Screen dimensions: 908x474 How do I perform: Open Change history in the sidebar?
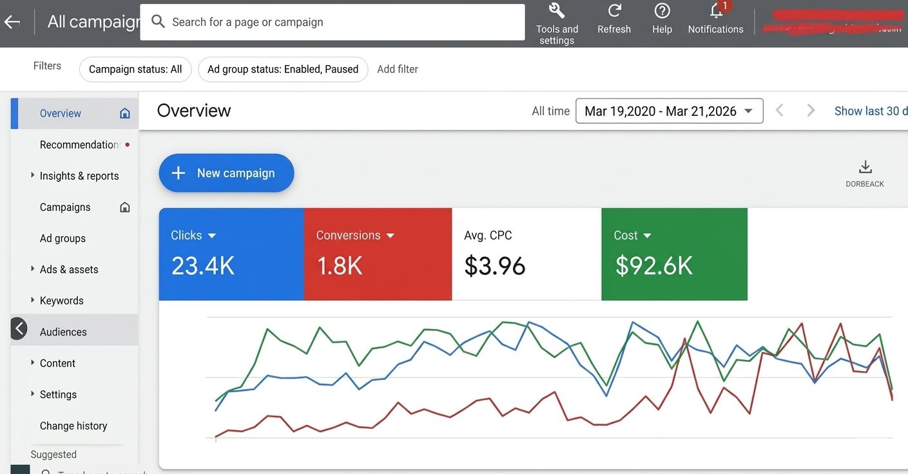tap(75, 426)
